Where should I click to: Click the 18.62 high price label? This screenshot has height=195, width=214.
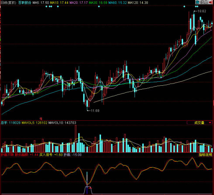pyautogui.click(x=202, y=11)
